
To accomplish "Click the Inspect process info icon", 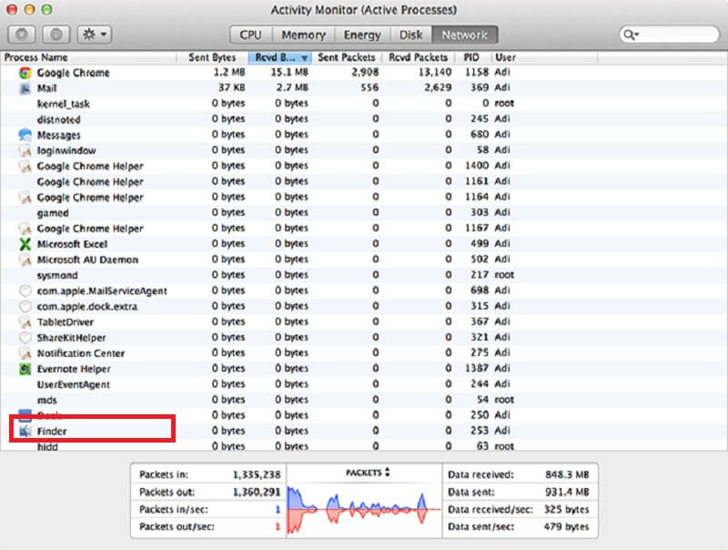I will click(56, 35).
